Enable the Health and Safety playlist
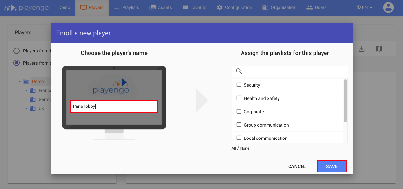The height and width of the screenshot is (189, 403). pyautogui.click(x=239, y=98)
